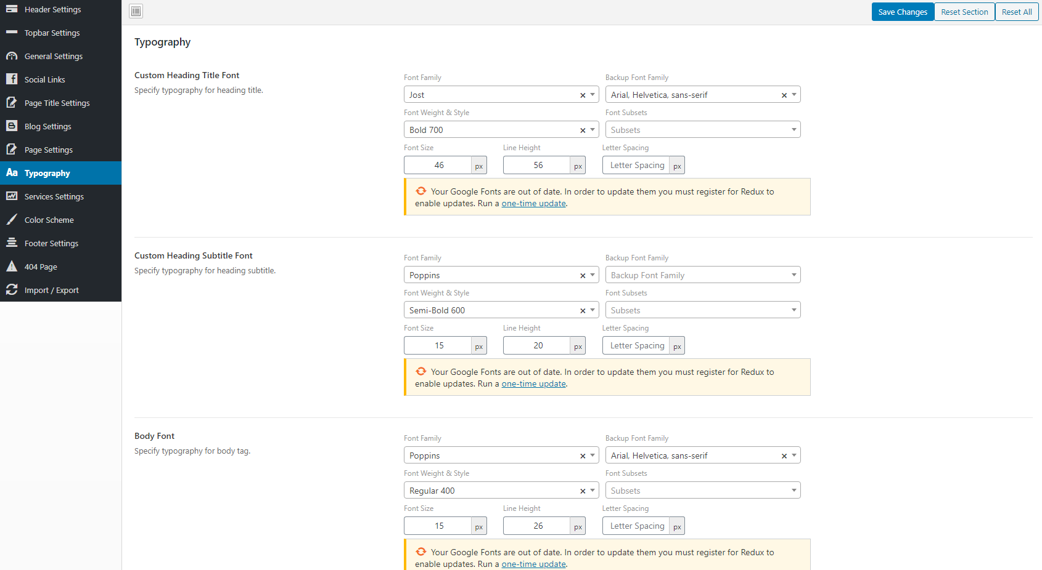The image size is (1042, 570).
Task: Click Save Changes button
Action: point(903,12)
